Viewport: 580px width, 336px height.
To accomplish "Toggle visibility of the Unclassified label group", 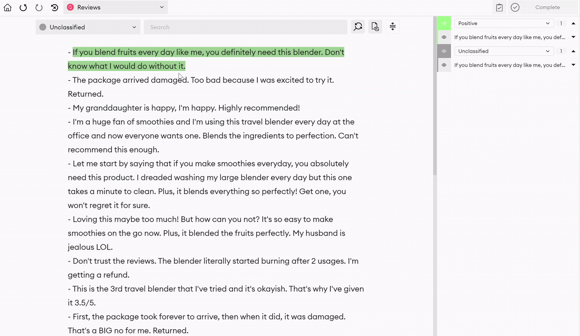I will coord(444,51).
